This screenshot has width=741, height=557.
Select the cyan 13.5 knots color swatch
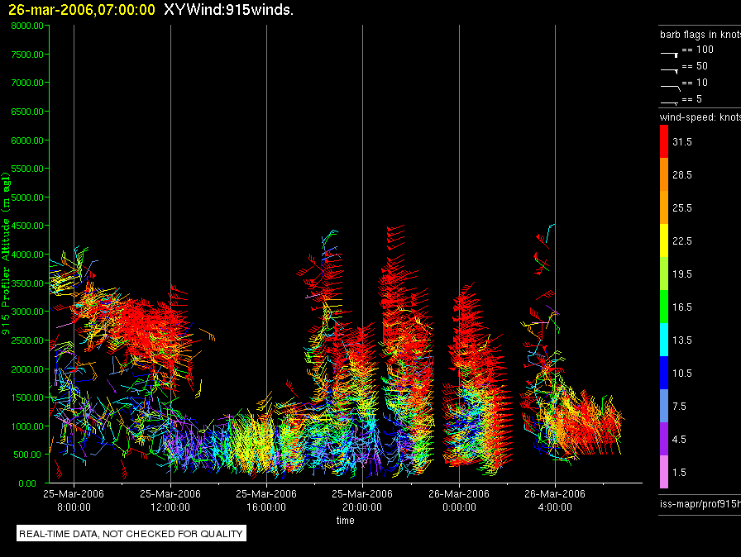point(664,340)
